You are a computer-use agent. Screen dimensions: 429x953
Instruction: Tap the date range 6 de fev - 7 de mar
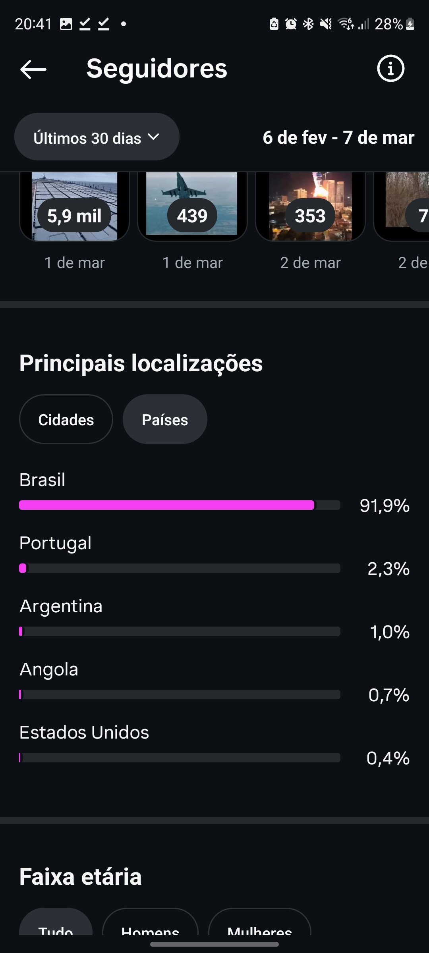coord(338,137)
